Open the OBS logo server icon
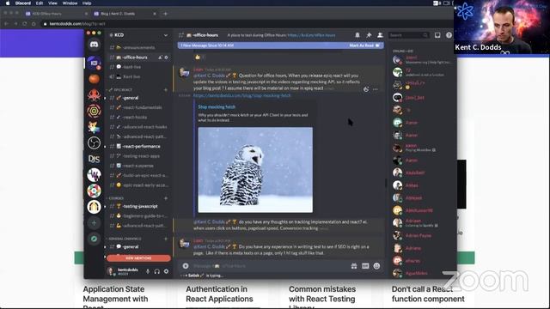 [94, 143]
